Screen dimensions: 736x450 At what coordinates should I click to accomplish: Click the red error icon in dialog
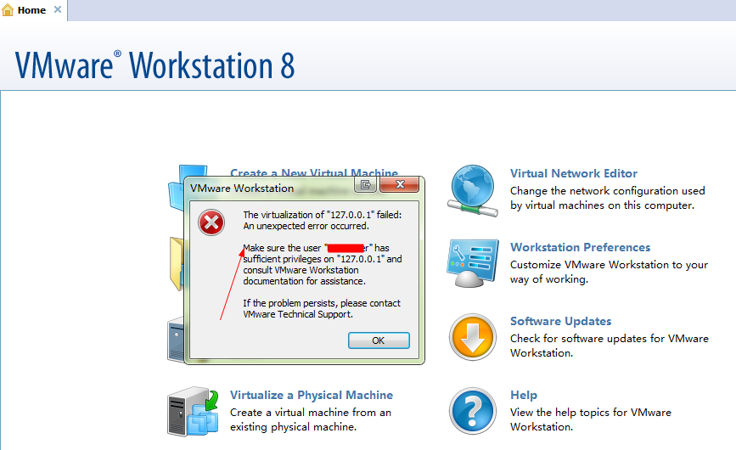point(211,222)
